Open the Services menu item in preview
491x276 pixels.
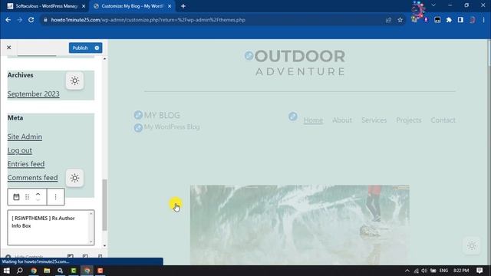pyautogui.click(x=374, y=120)
